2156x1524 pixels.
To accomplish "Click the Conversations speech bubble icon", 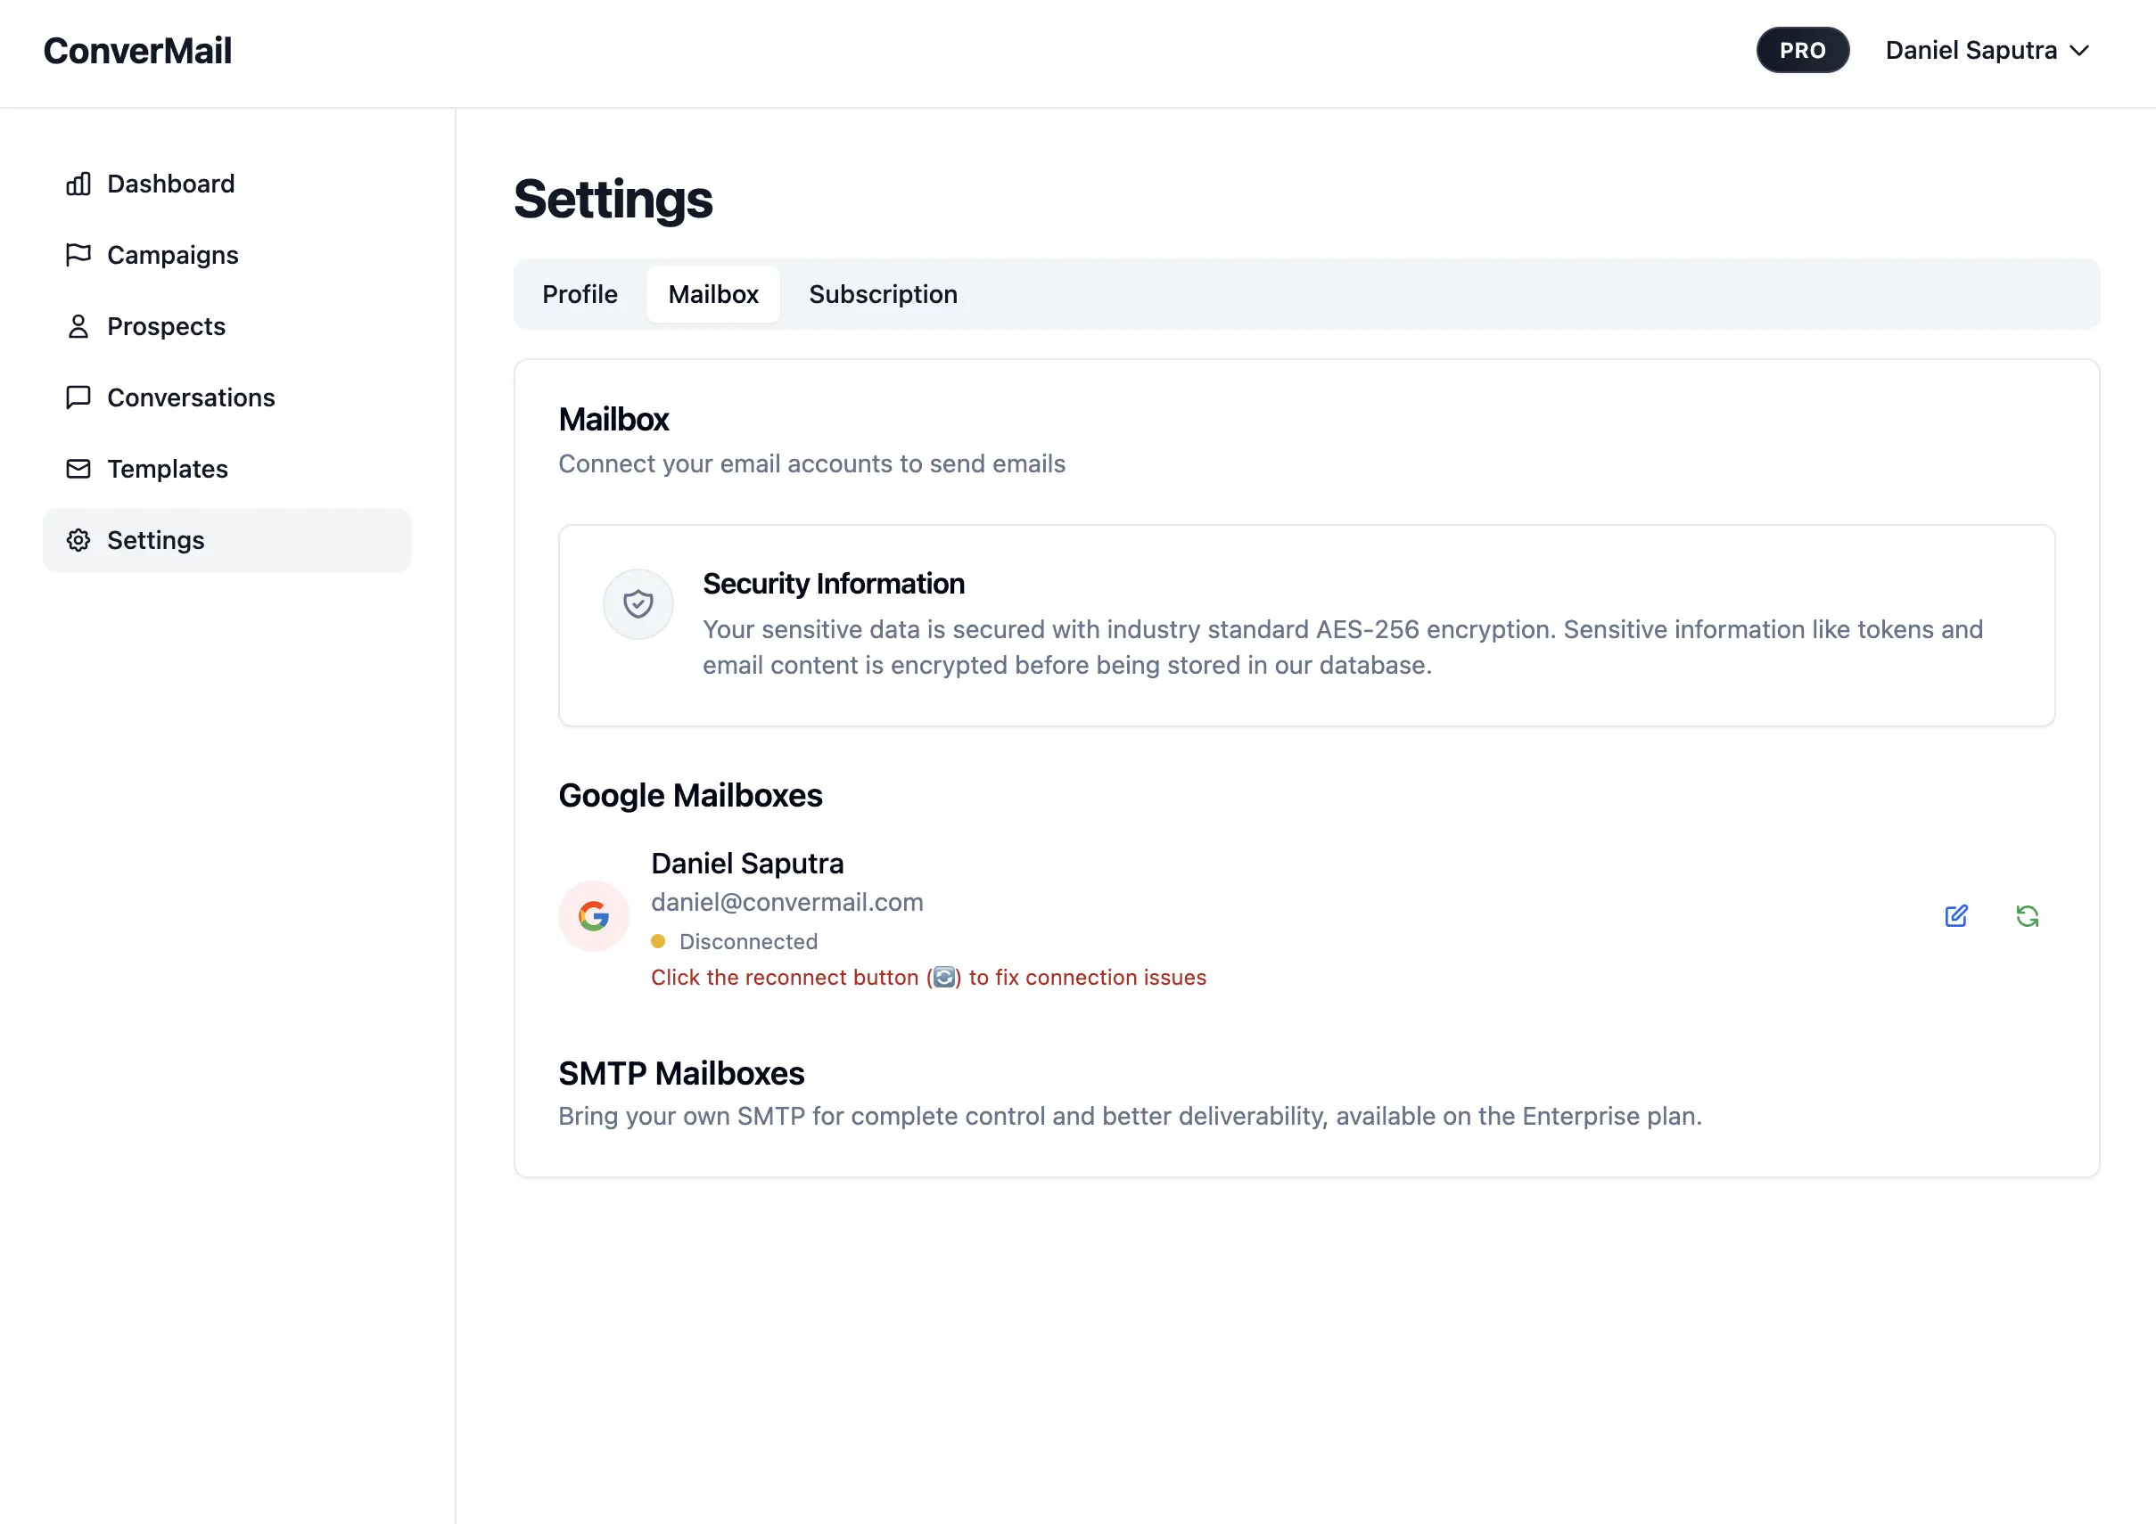I will pos(78,397).
